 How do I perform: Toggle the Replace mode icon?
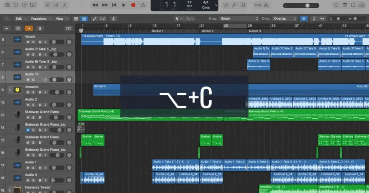pos(225,5)
